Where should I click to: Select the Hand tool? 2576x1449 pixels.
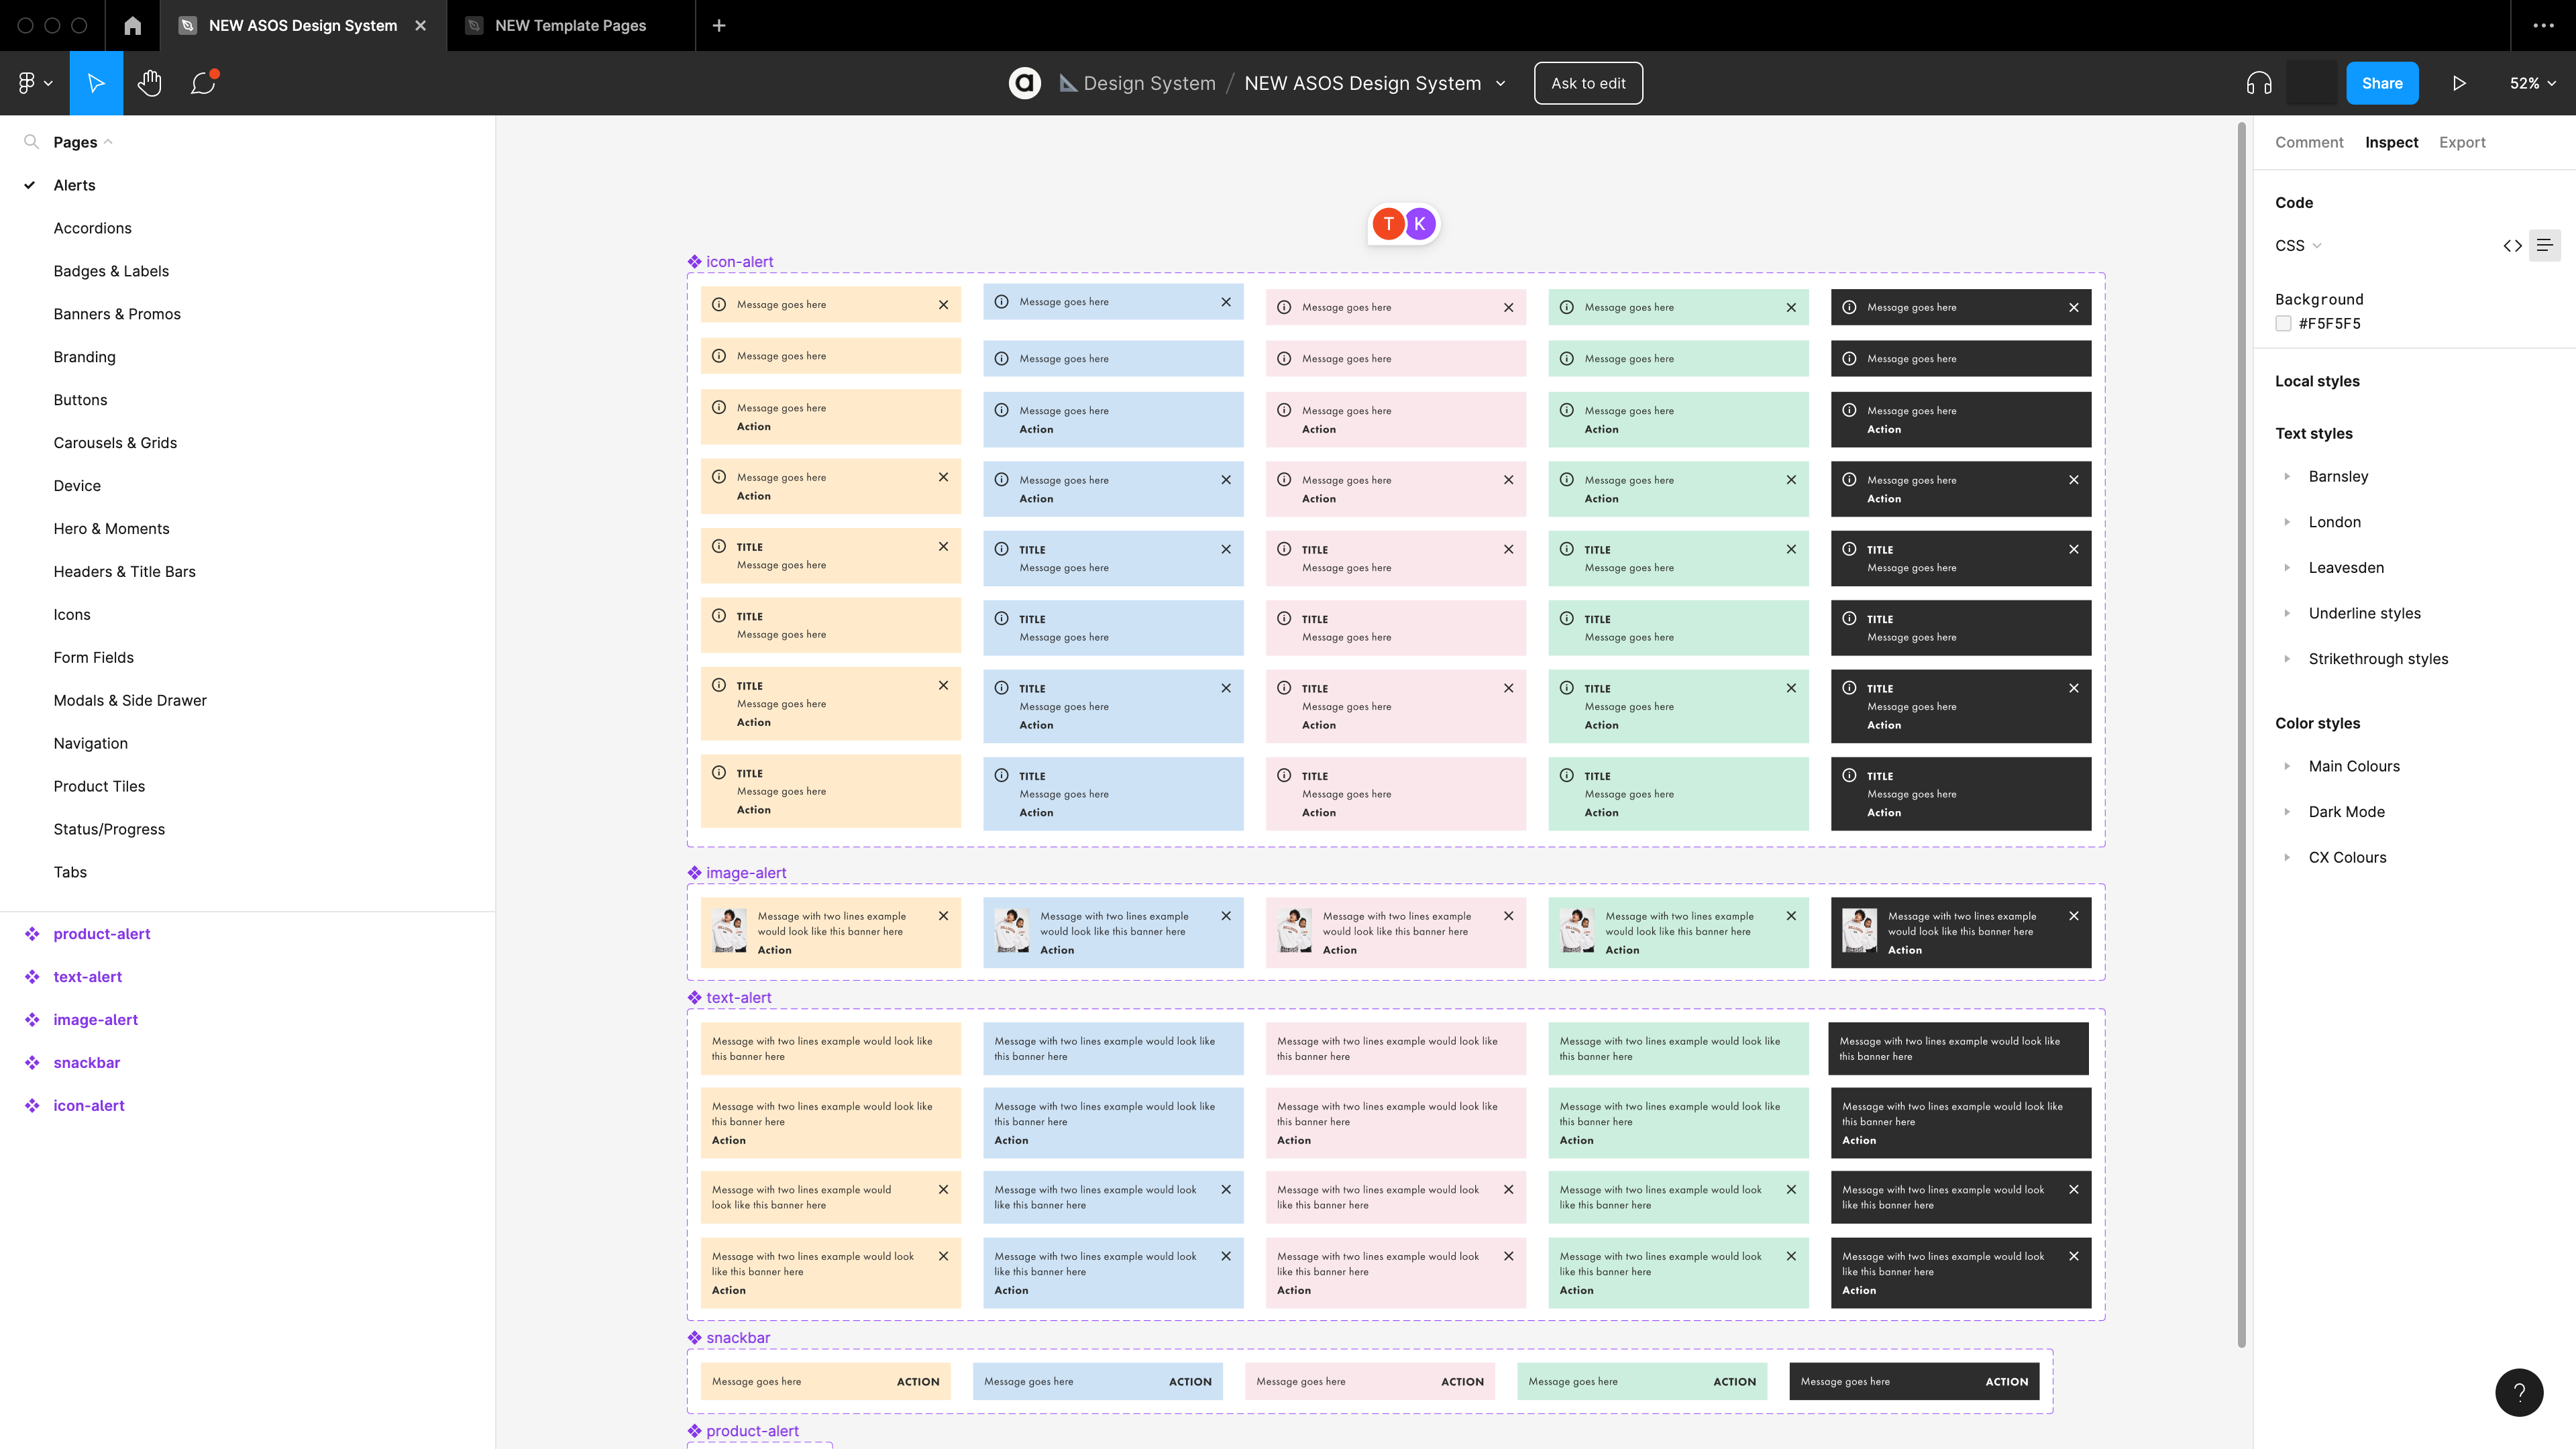[150, 83]
